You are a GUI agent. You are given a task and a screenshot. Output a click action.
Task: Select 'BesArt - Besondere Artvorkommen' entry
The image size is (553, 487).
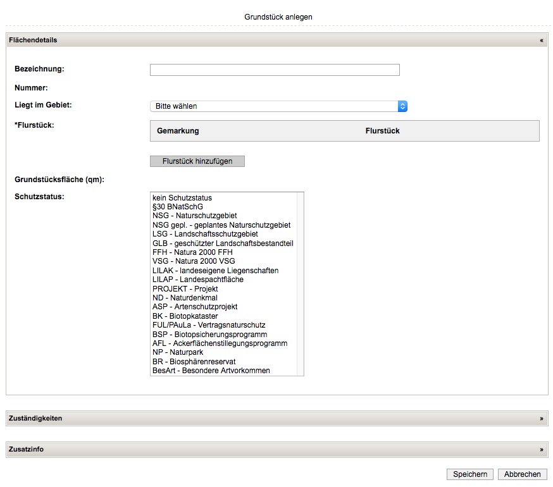211,371
